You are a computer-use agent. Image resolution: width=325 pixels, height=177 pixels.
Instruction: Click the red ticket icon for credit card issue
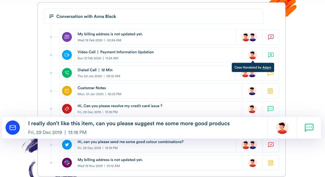point(67,109)
